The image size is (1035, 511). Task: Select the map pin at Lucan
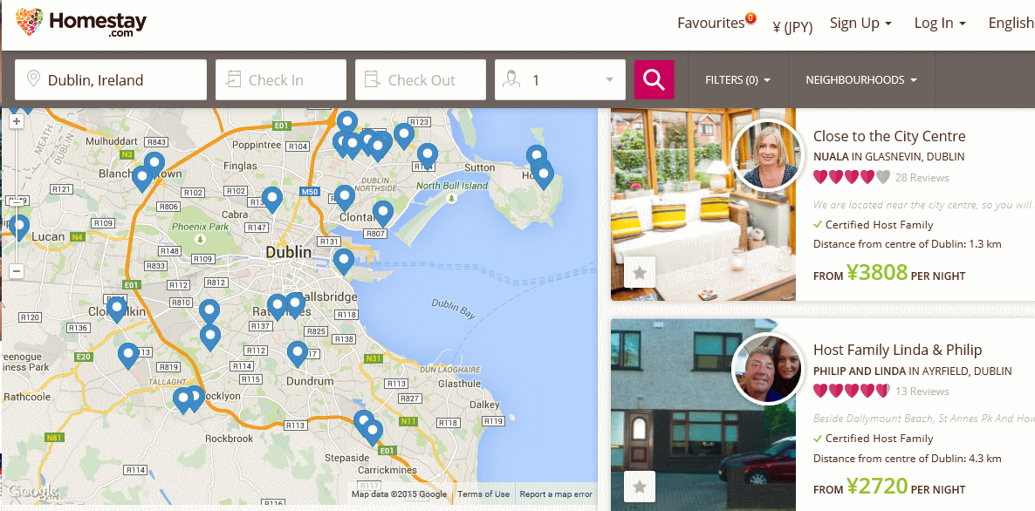tap(19, 228)
